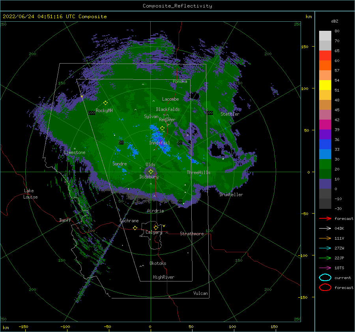
Task: Click the purple 36-39 dBZ swatch
Action: pos(325,135)
